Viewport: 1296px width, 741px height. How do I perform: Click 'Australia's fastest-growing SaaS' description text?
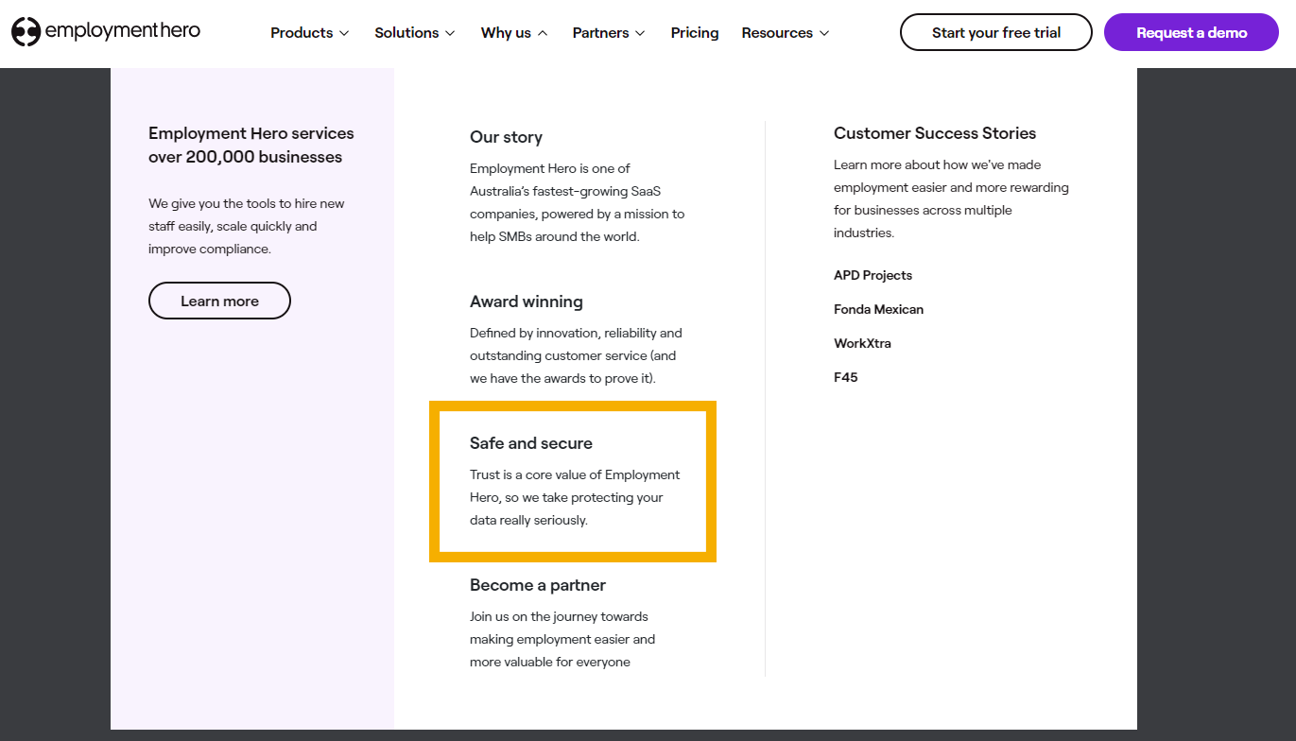click(578, 202)
